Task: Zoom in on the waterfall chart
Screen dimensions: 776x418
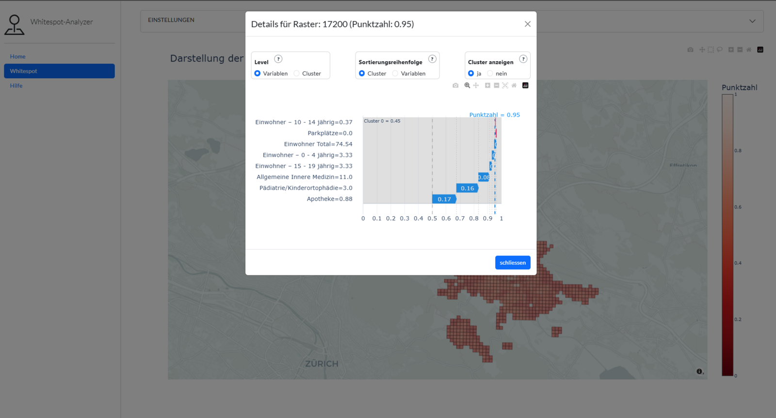Action: coord(487,85)
